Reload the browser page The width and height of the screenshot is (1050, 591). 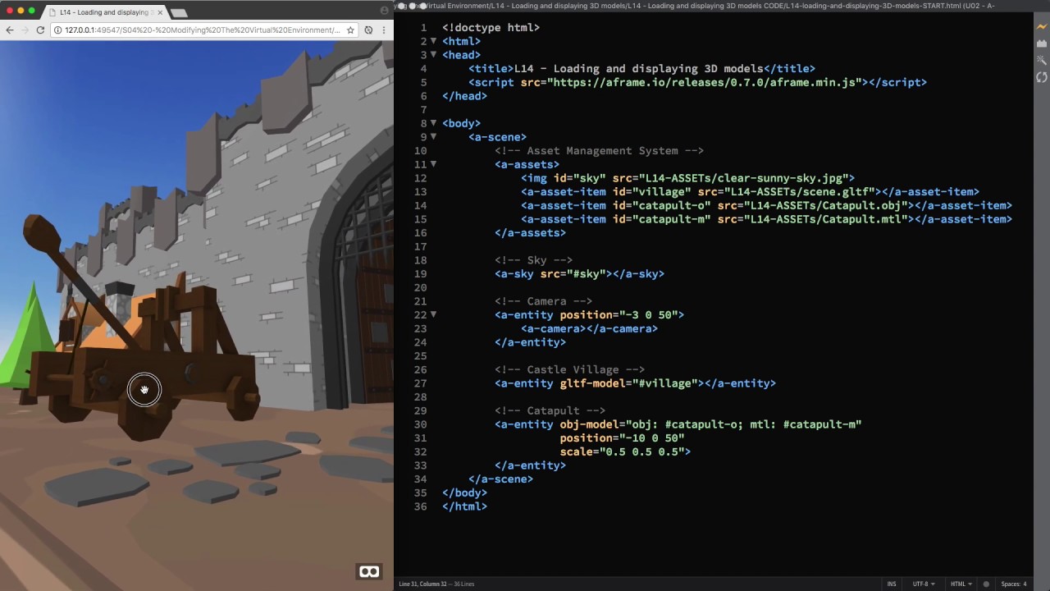40,30
